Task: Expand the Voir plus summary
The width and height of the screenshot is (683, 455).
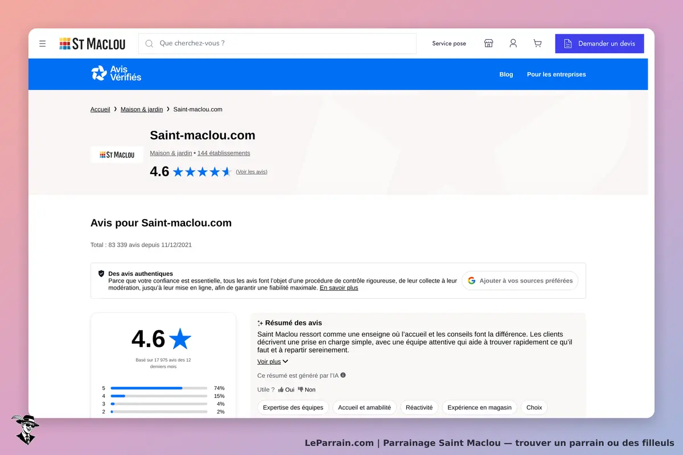Action: coord(273,362)
